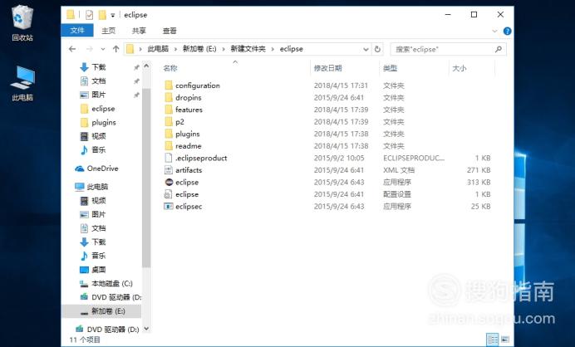Screen dimensions: 575x347
Task: Click 新加卷 (E:) in the address bar
Action: pyautogui.click(x=199, y=49)
